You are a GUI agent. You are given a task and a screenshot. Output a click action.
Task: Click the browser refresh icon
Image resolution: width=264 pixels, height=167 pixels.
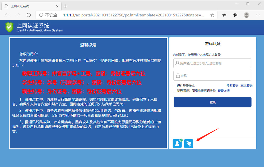(x=29, y=15)
